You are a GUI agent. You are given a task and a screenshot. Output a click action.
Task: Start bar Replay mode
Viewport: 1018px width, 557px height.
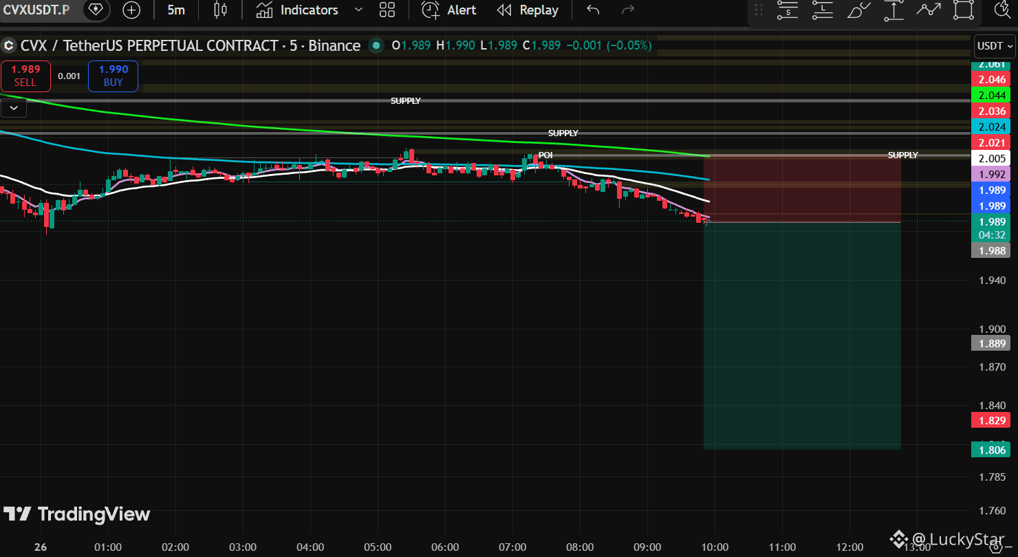(528, 10)
